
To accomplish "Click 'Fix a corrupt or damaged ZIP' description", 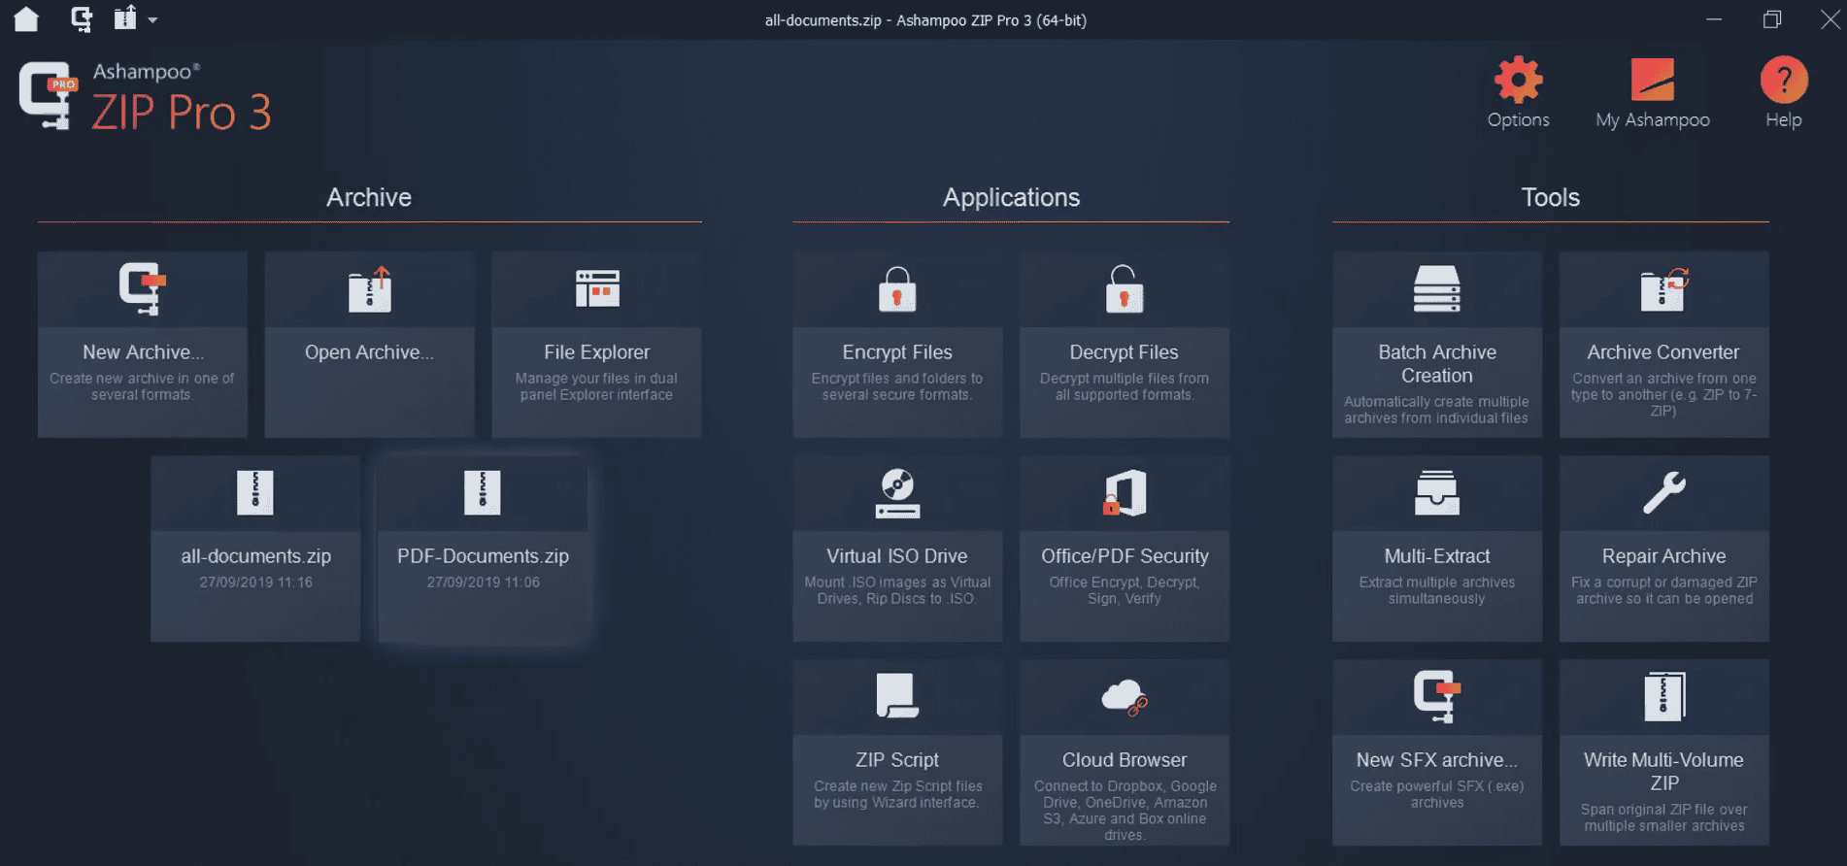I will point(1664,590).
